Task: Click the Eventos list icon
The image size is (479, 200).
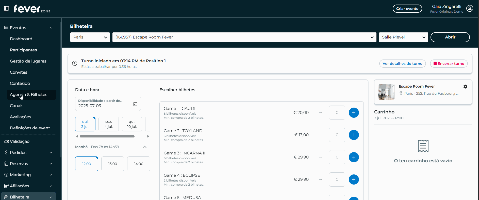Action: click(6, 28)
